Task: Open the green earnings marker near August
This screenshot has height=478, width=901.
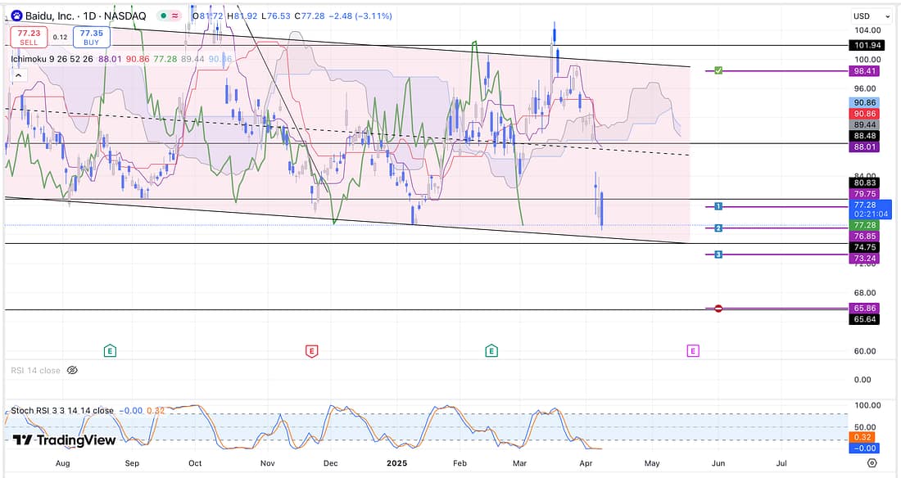Action: pyautogui.click(x=110, y=351)
